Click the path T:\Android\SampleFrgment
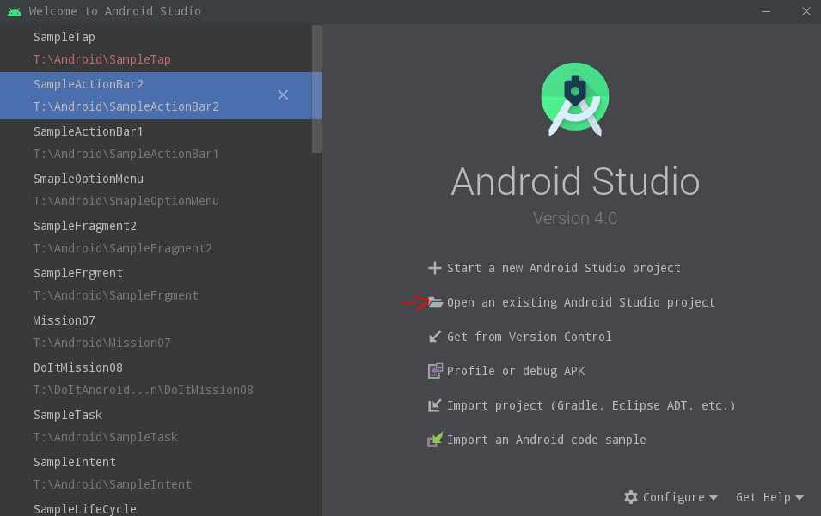This screenshot has width=821, height=516. pos(116,296)
